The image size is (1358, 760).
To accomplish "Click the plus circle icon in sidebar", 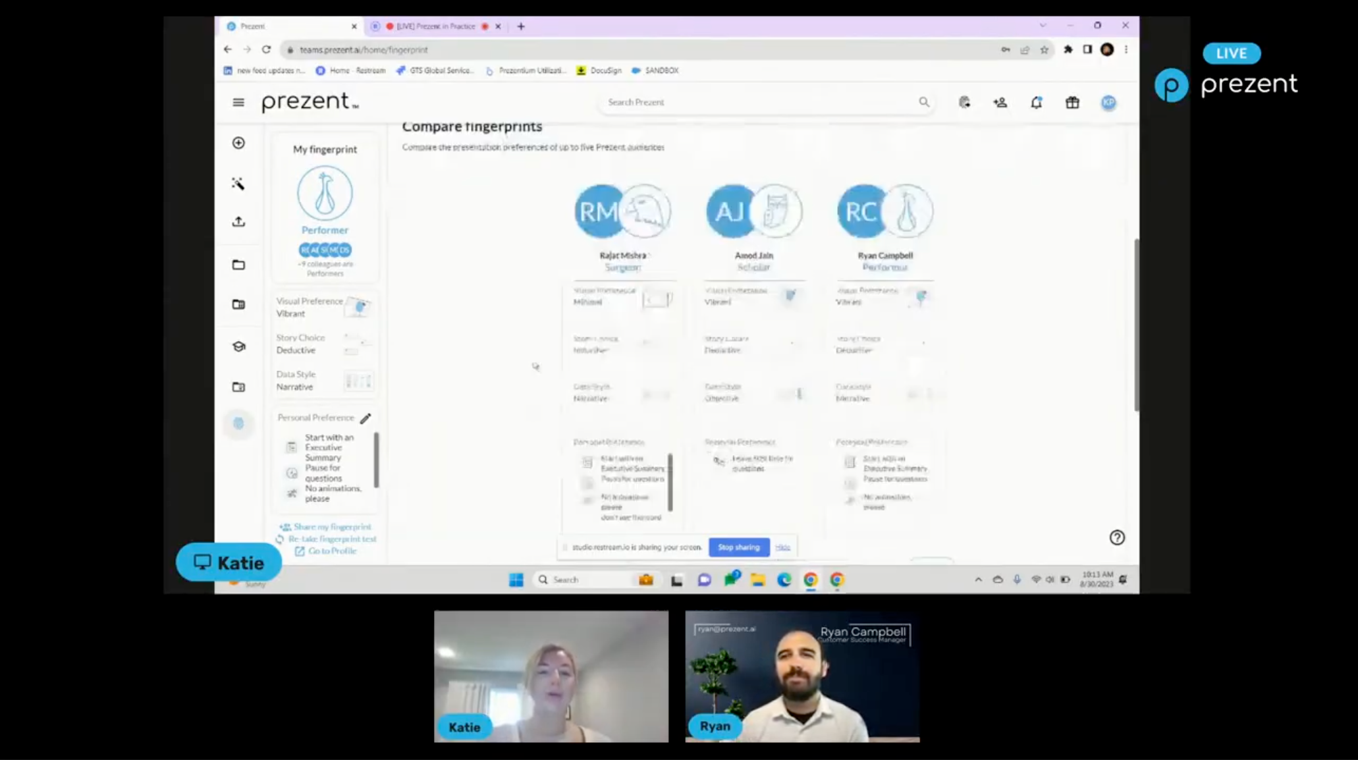I will 238,143.
